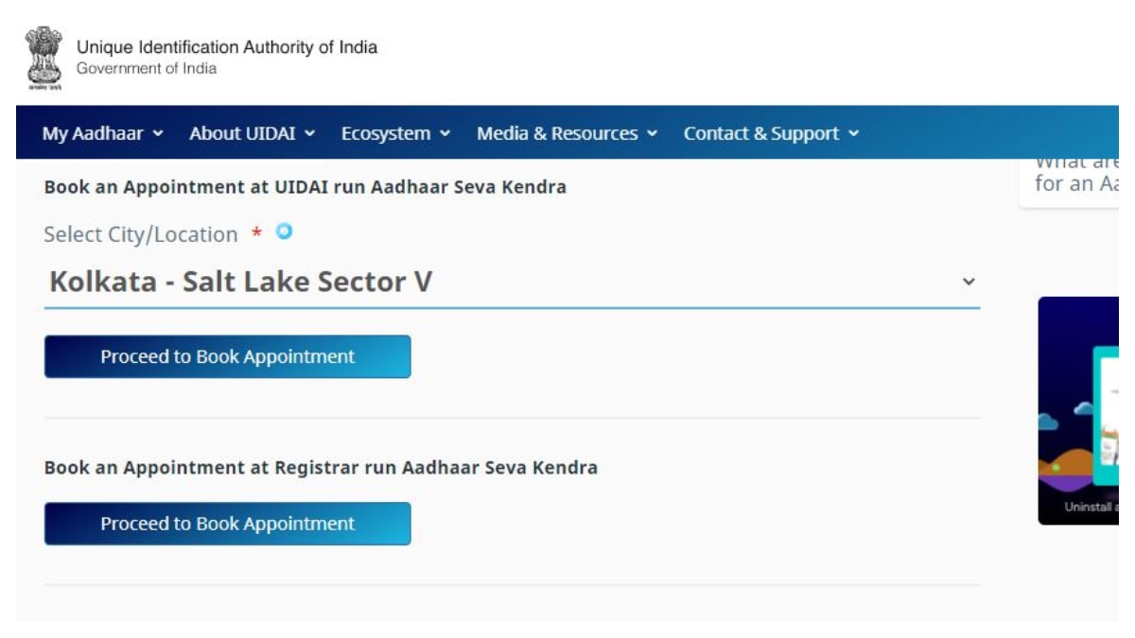Click the Unique Identification Authority of India title
1135x638 pixels.
pyautogui.click(x=227, y=47)
